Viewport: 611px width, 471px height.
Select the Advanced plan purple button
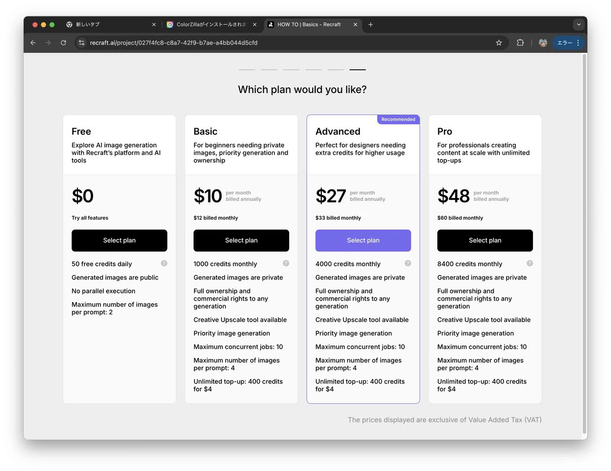(x=363, y=241)
